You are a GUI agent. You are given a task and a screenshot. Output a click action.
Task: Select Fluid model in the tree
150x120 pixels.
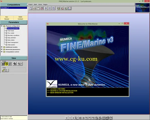[11, 31]
